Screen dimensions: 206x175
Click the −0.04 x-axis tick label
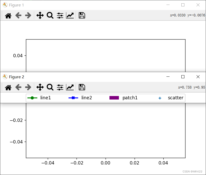point(48,163)
